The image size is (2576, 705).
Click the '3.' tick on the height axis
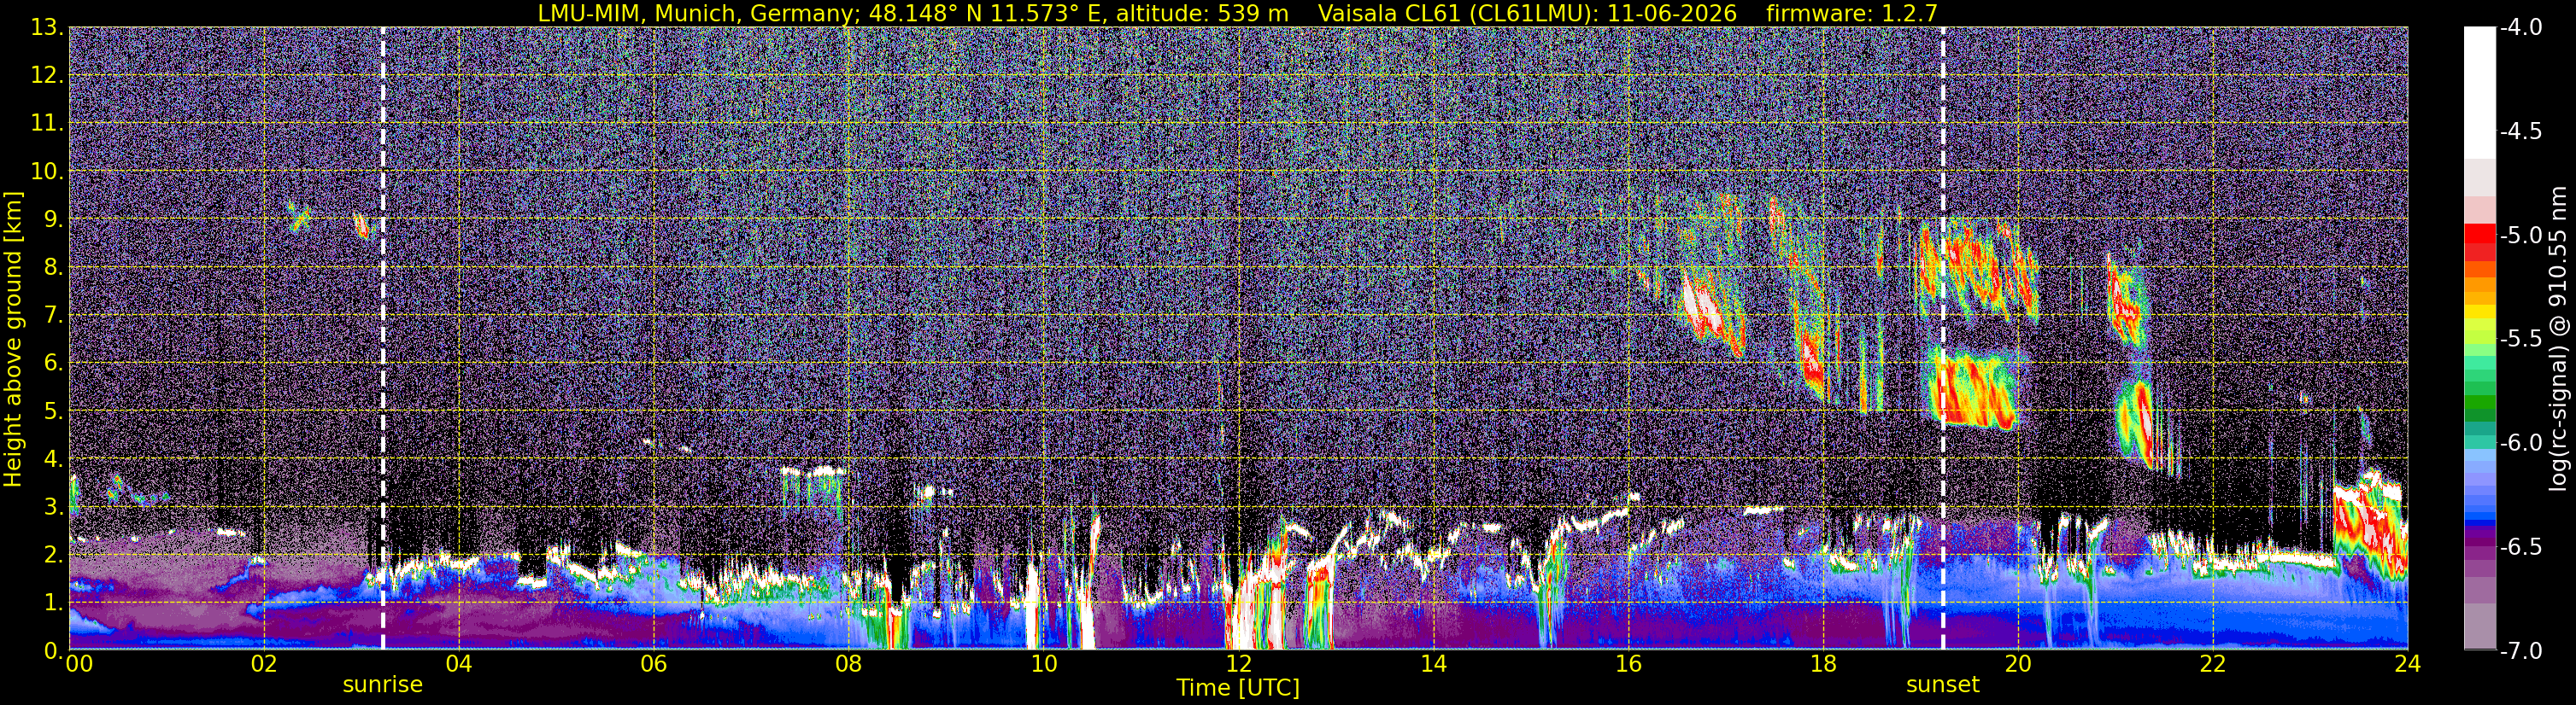(x=53, y=507)
